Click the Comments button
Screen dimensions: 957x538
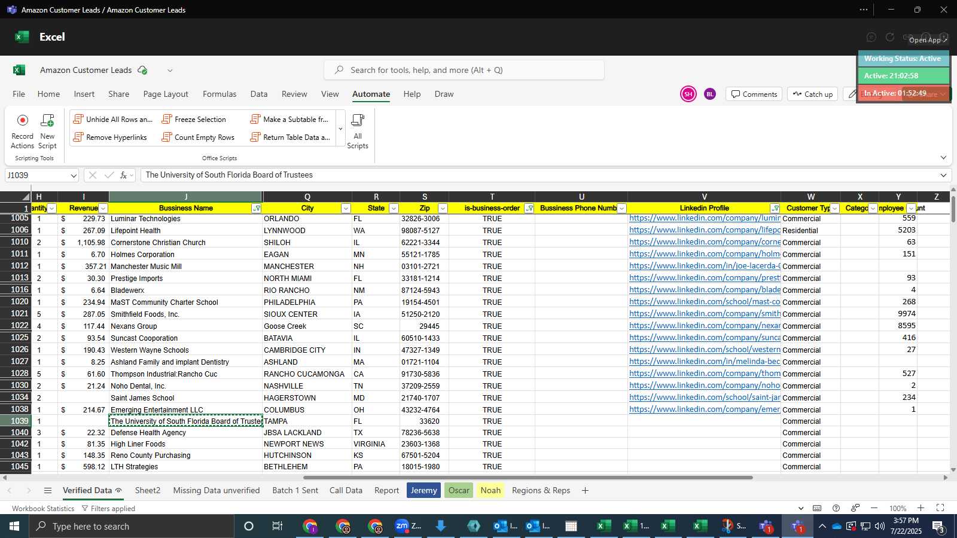pyautogui.click(x=754, y=94)
